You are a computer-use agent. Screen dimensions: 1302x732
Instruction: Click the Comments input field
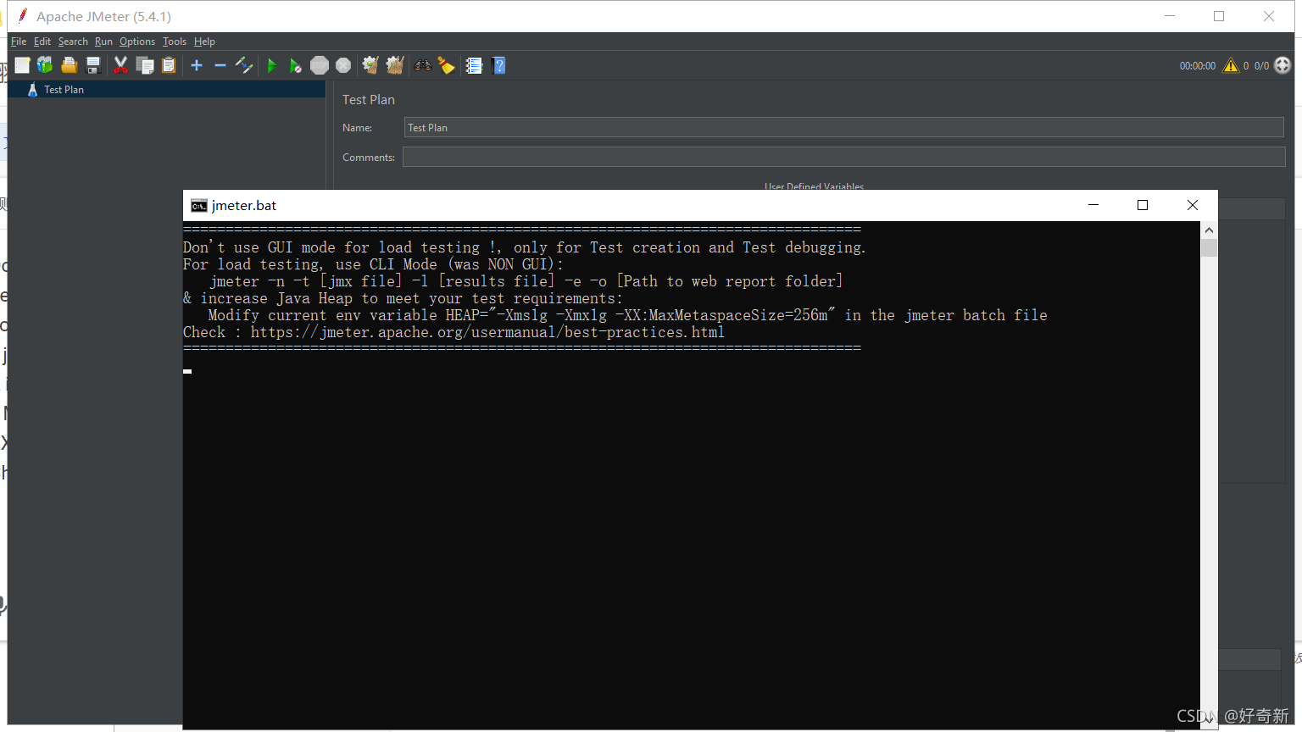[x=843, y=157]
